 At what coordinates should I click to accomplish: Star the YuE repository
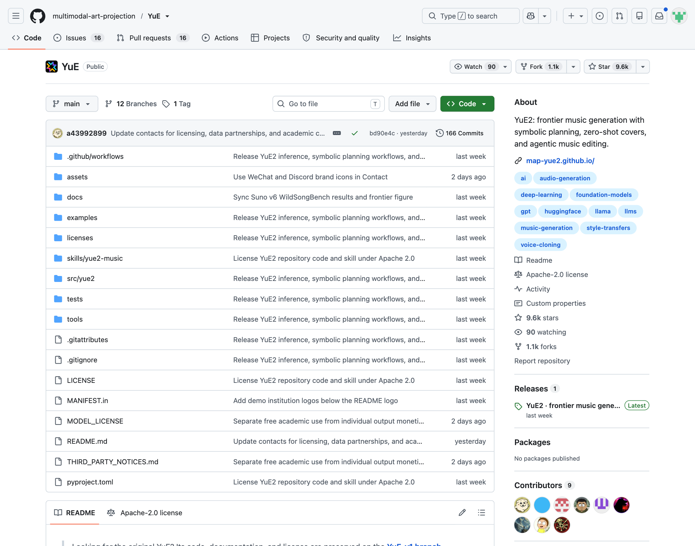[610, 67]
